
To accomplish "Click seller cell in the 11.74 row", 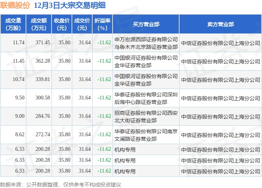I will (x=221, y=43).
